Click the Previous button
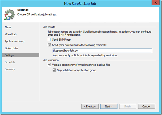Image resolution: width=162 pixels, height=115 pixels. pyautogui.click(x=90, y=106)
